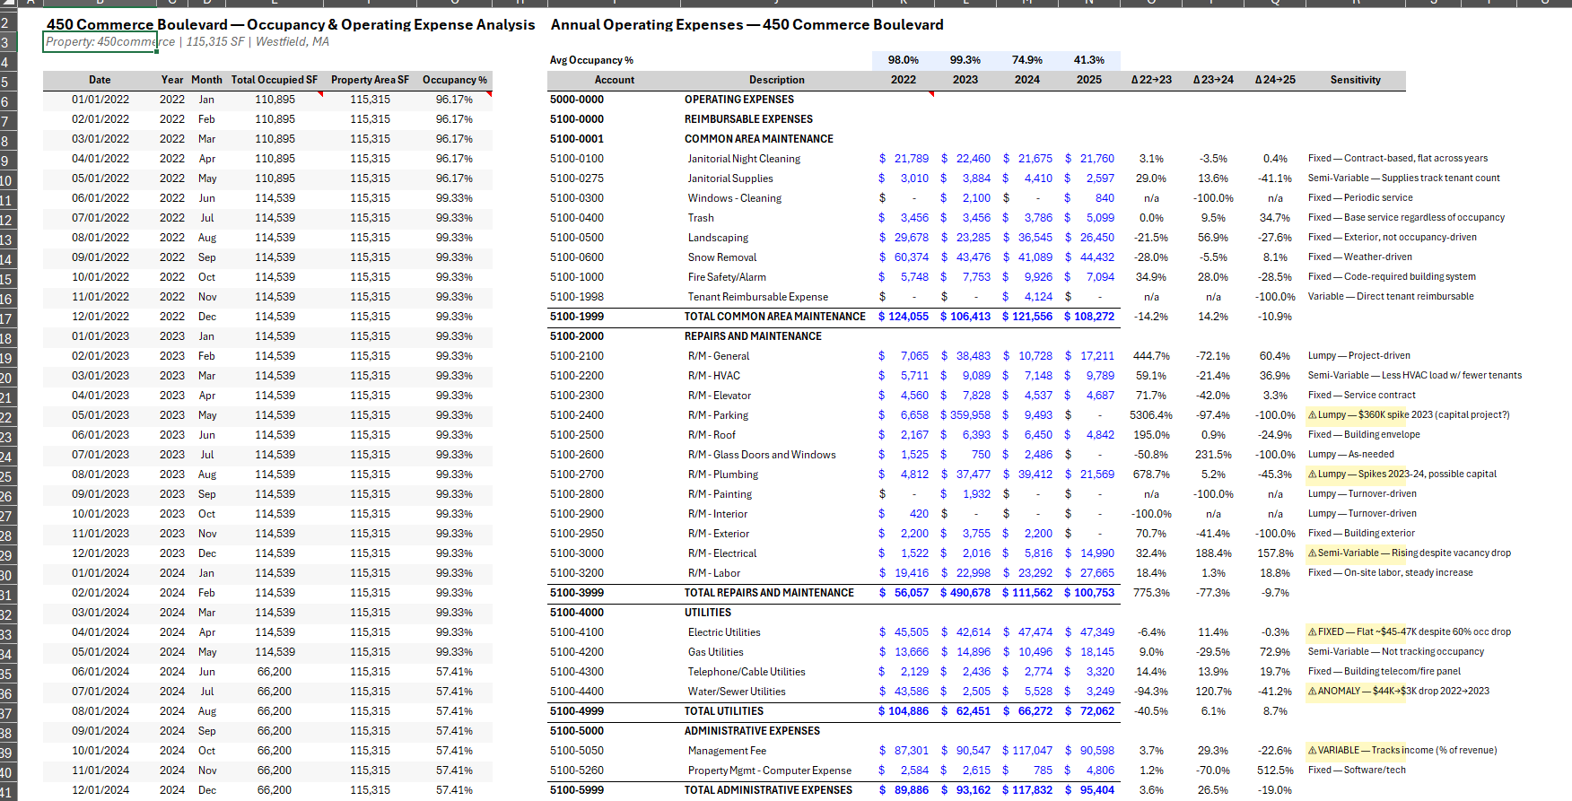Click the 'Total Occupied SF' header cell
1572x801 pixels.
pyautogui.click(x=275, y=80)
